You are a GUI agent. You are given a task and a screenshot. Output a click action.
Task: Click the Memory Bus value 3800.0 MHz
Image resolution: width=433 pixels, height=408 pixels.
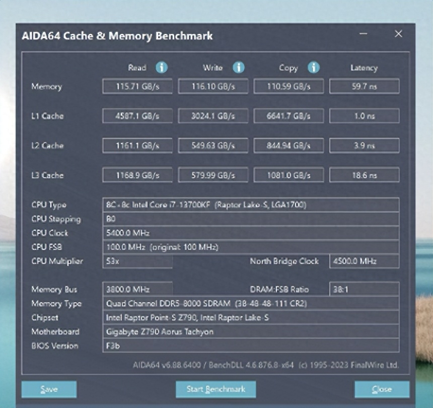tap(137, 290)
